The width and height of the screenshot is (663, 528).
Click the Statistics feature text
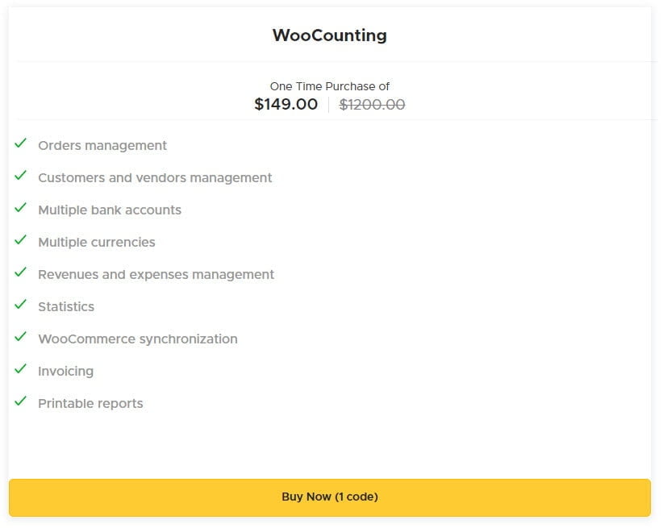(66, 307)
